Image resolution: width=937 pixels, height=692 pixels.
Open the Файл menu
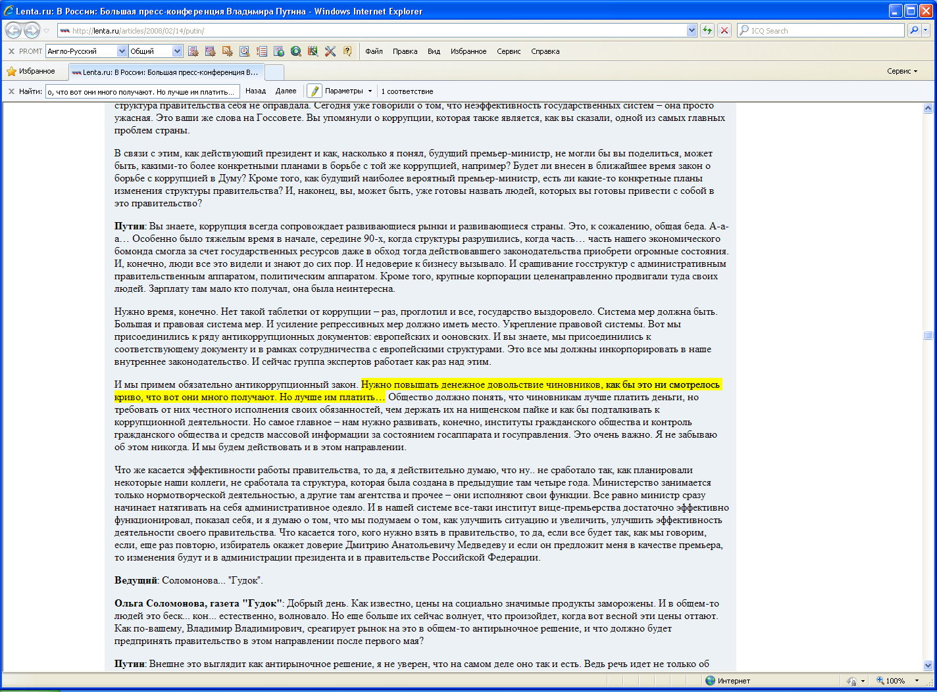pyautogui.click(x=374, y=51)
